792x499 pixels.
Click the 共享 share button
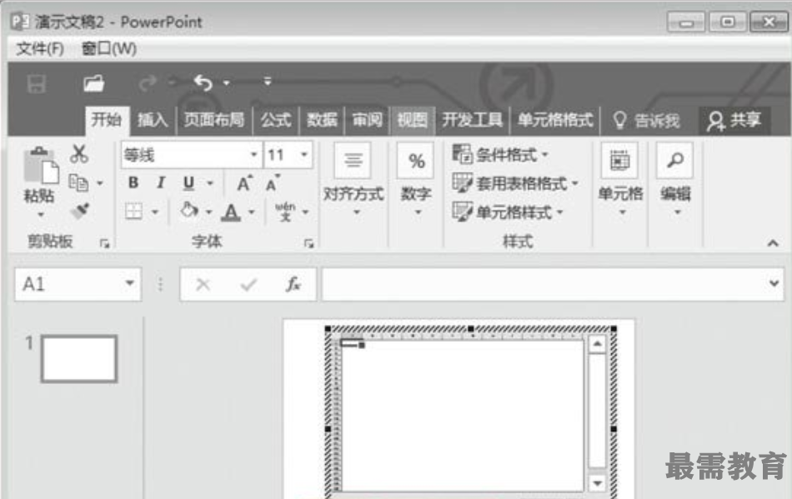(734, 121)
